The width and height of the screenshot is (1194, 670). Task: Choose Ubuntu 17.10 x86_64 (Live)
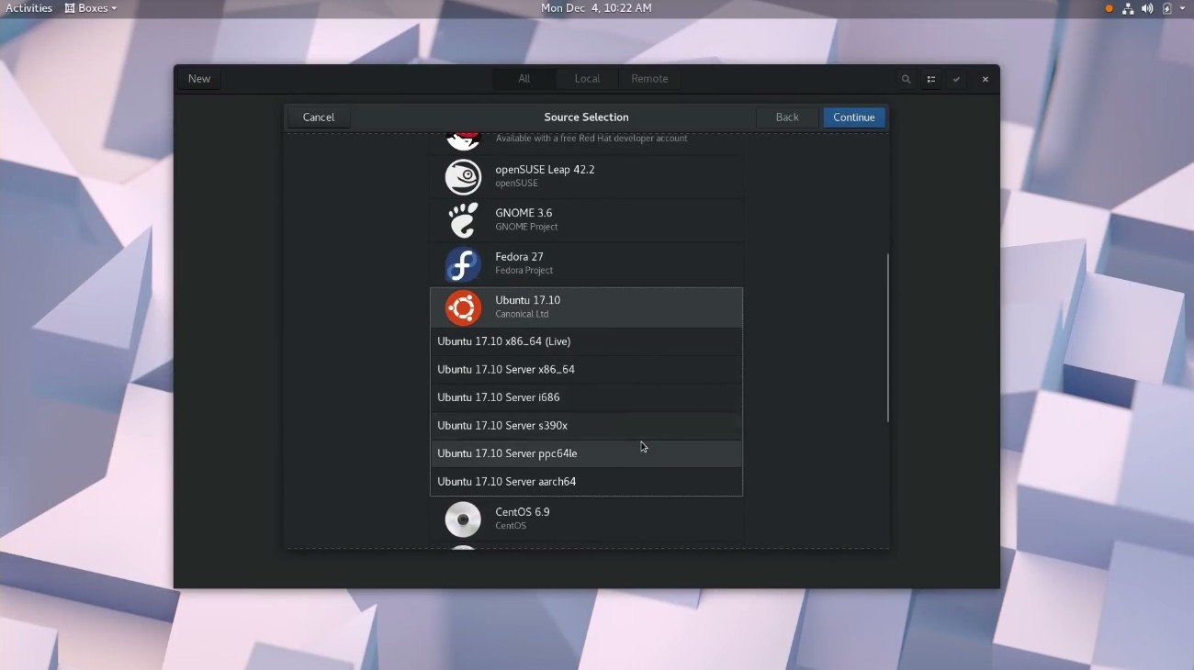point(586,341)
